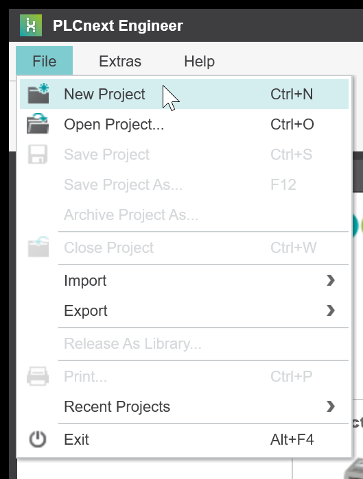This screenshot has width=363, height=479.
Task: Click the Ctrl+N shortcut label
Action: pyautogui.click(x=292, y=94)
